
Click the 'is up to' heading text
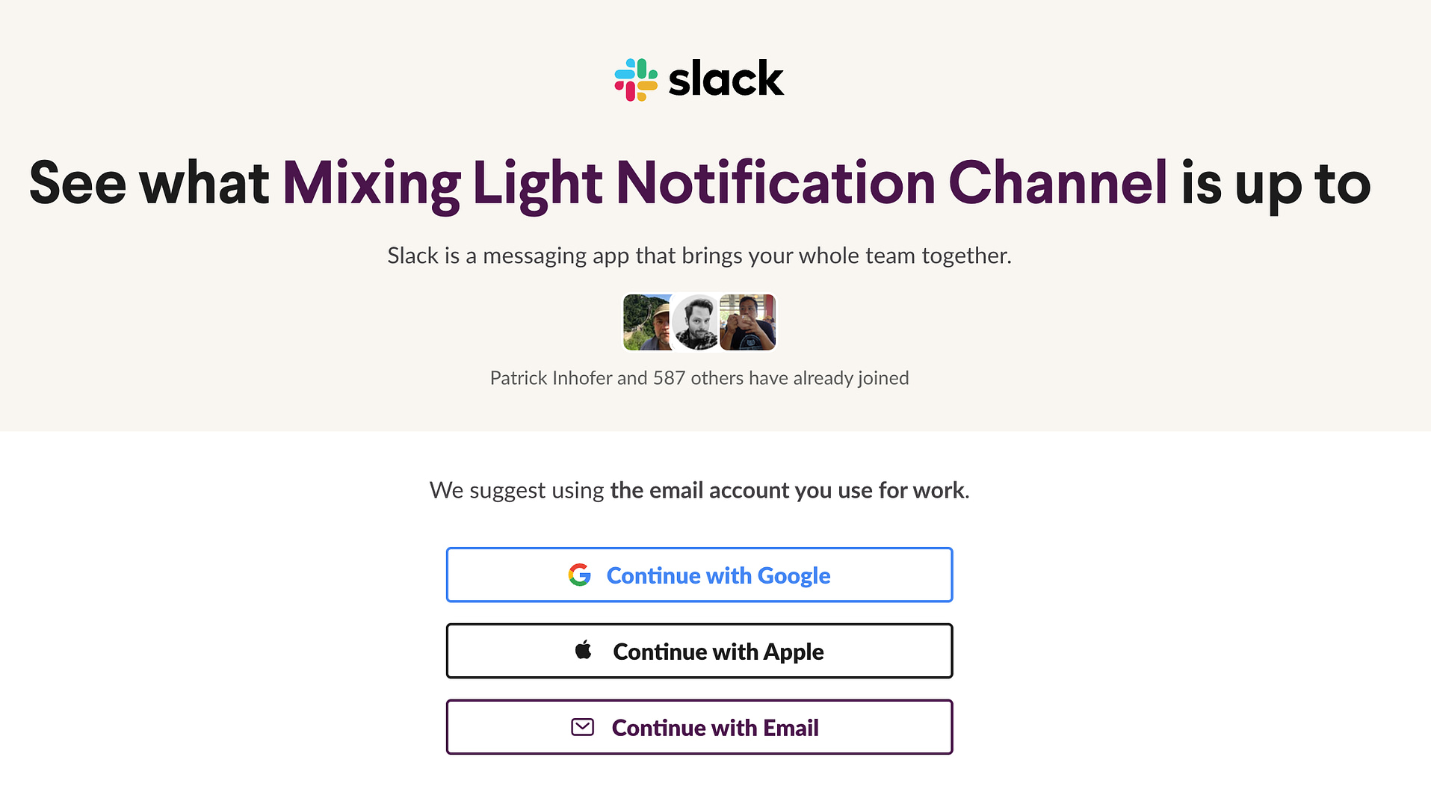[1276, 184]
